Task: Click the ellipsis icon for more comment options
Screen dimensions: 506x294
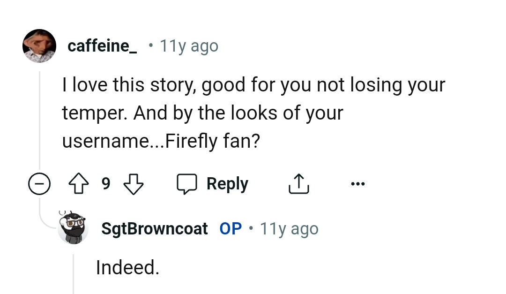Action: click(358, 184)
